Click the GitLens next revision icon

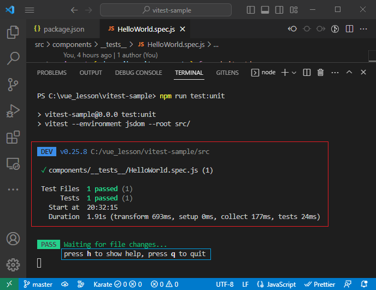321,29
